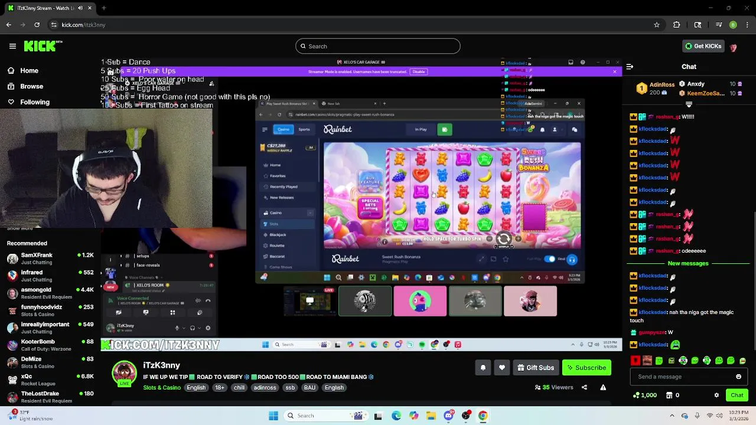Viewport: 756px width, 425px height.
Task: Open infrared recommended channel
Action: [50, 276]
